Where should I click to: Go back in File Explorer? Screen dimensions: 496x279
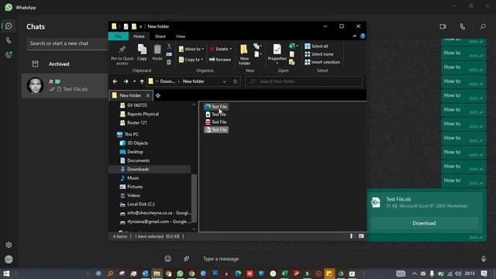click(x=115, y=81)
